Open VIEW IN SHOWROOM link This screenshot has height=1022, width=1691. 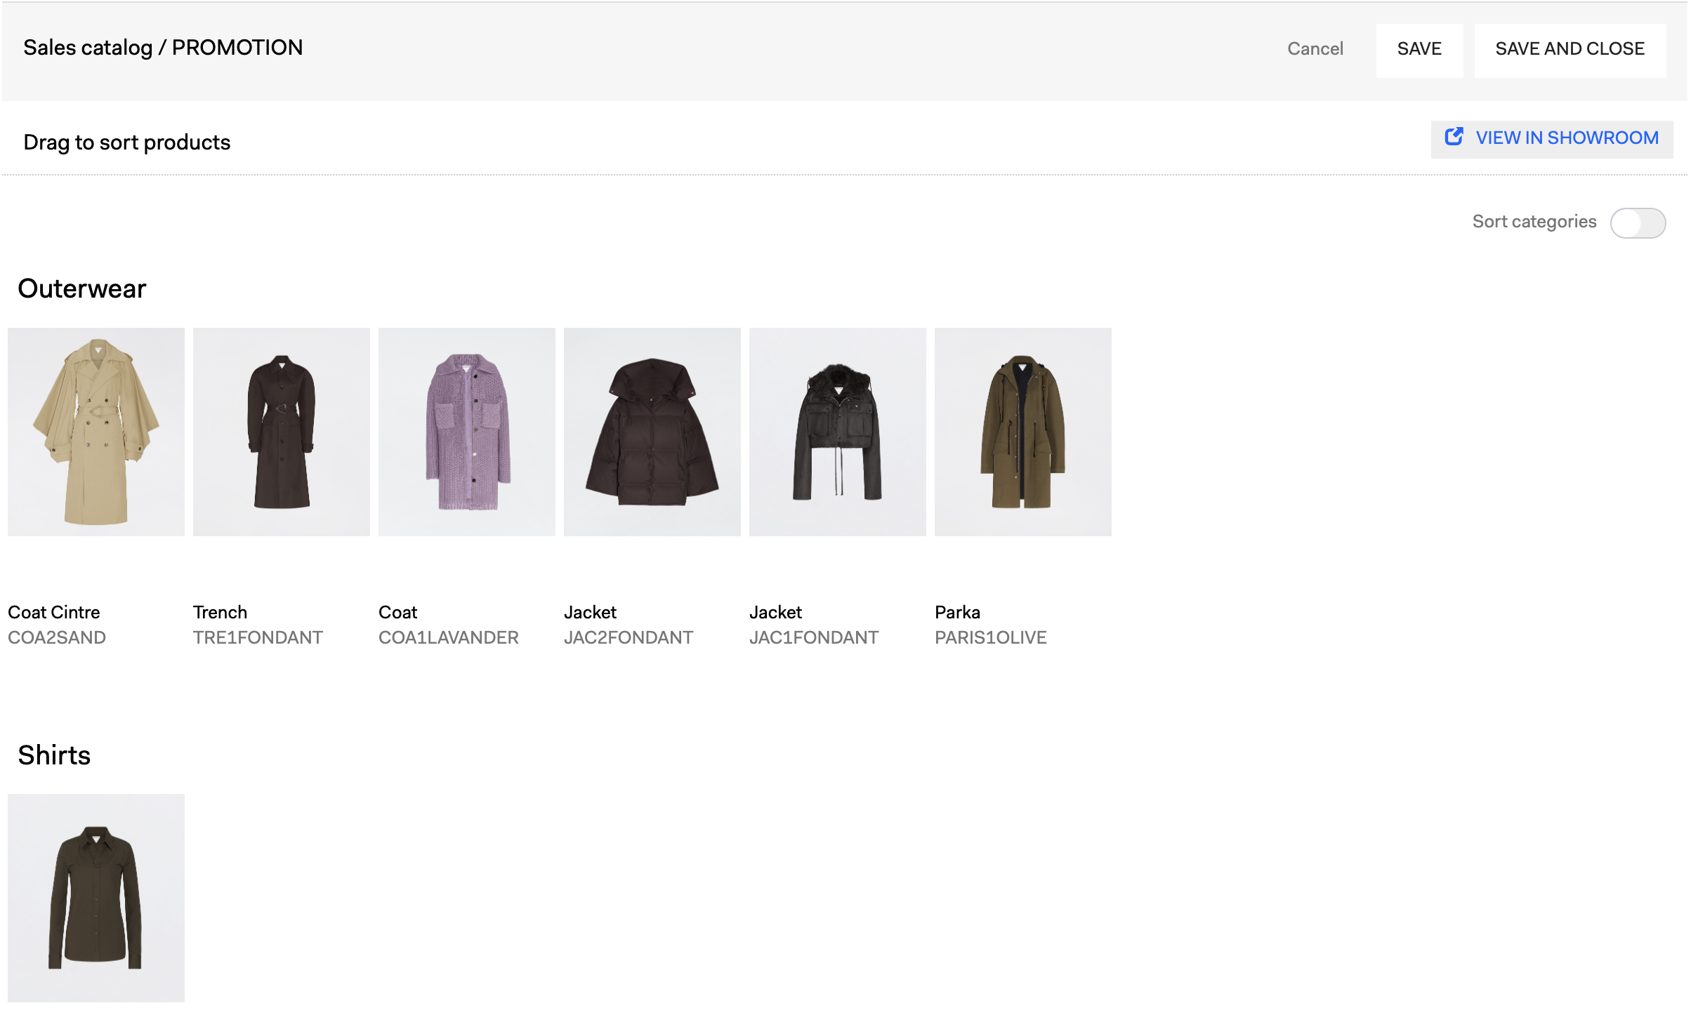point(1552,138)
